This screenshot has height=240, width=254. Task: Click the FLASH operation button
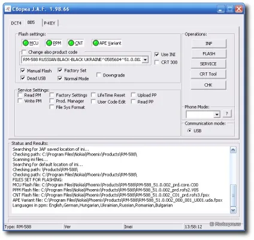(209, 54)
